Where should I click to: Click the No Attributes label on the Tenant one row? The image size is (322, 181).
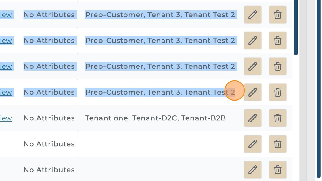point(49,118)
